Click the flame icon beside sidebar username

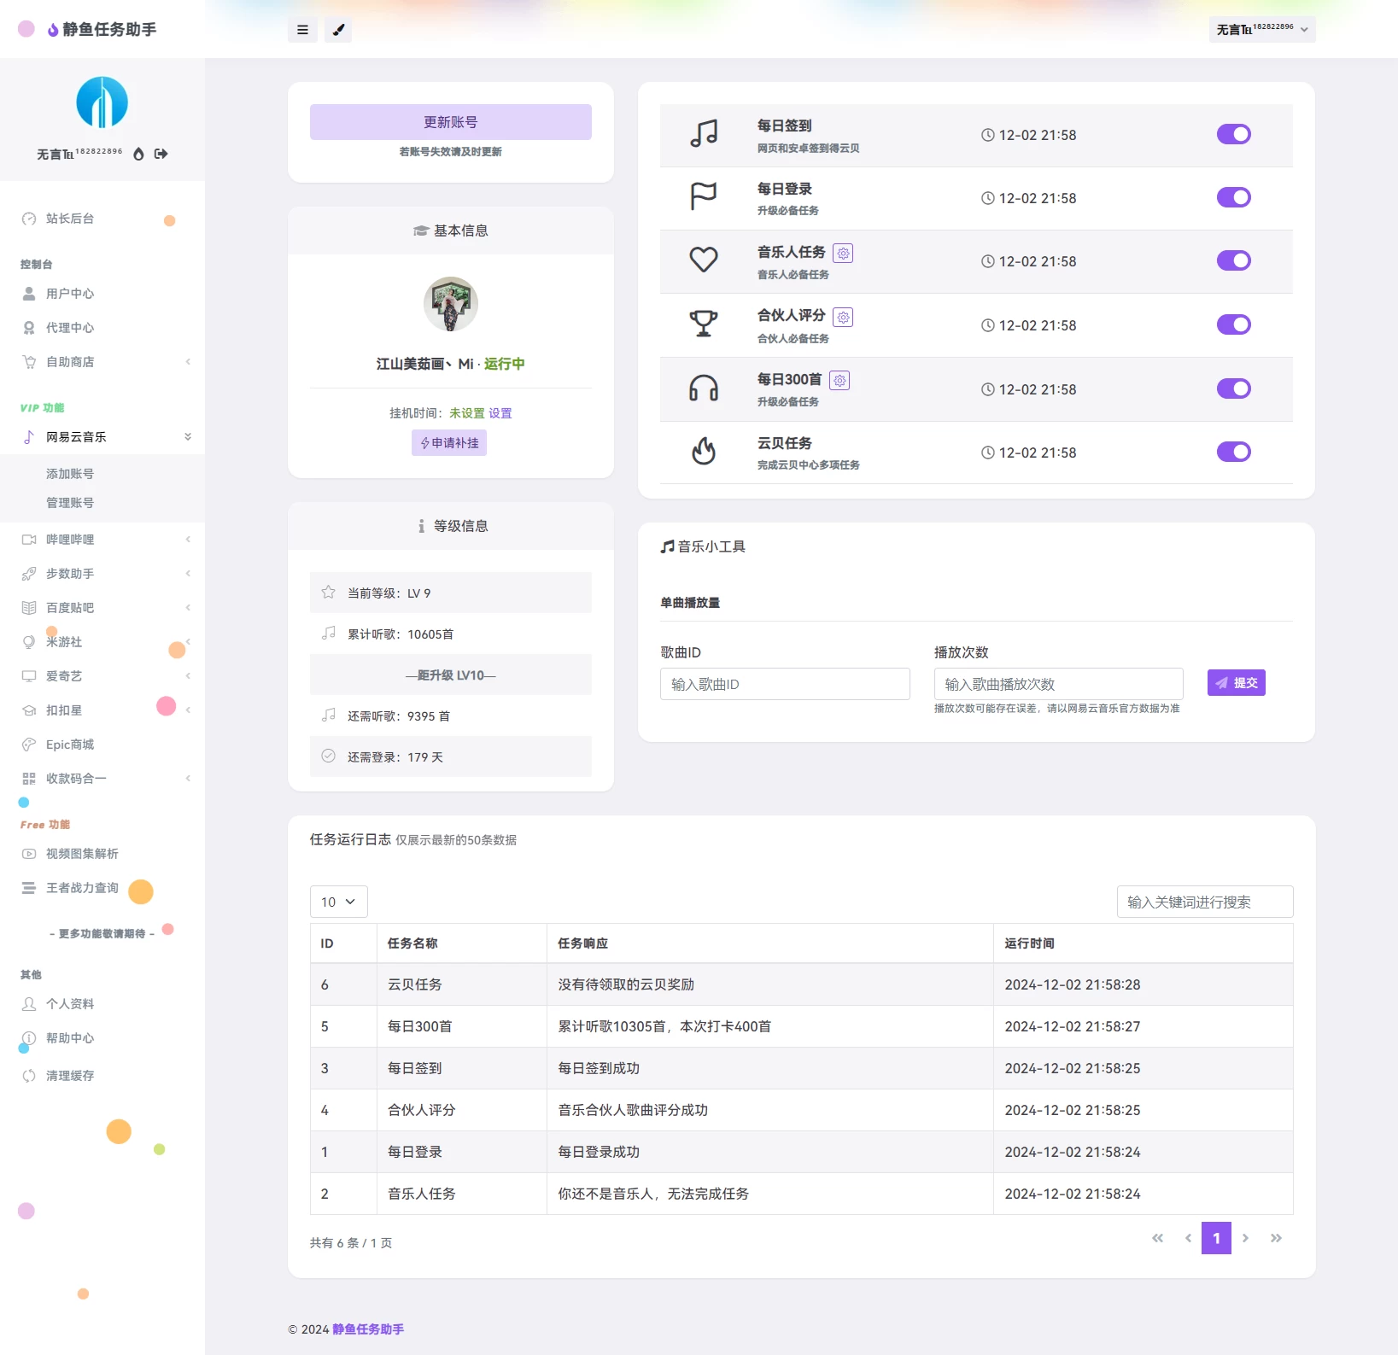pos(138,154)
